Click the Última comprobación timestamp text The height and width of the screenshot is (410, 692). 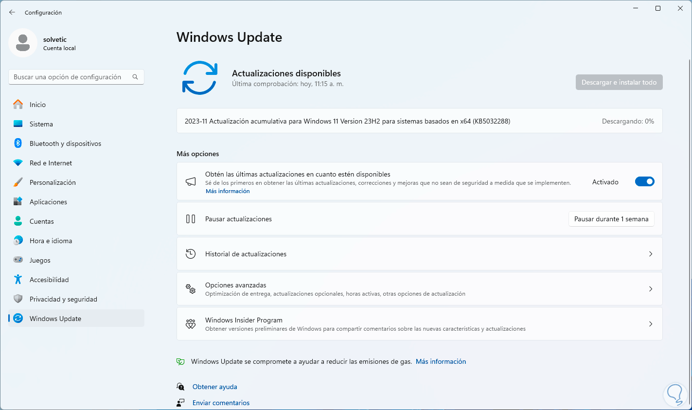click(288, 84)
